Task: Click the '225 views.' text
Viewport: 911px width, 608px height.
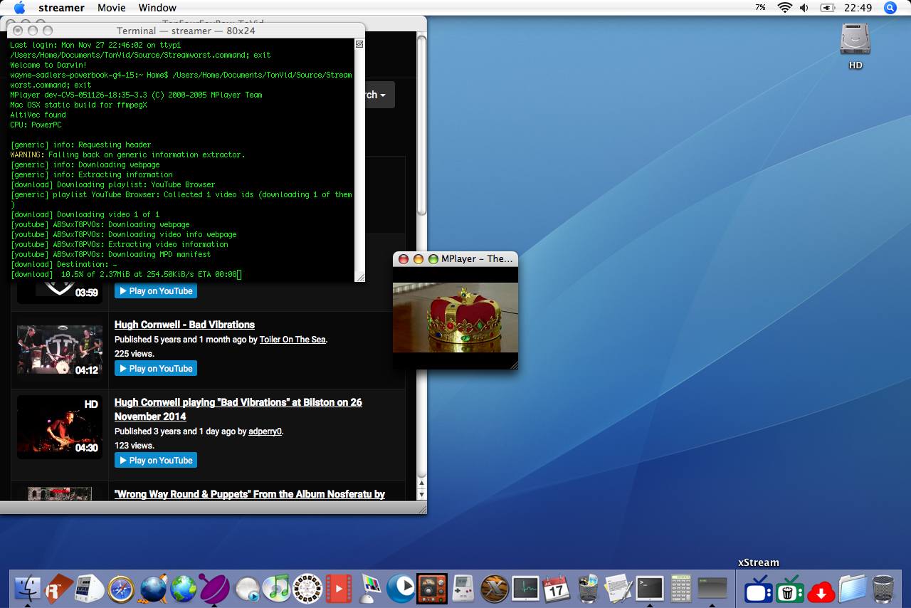Action: pos(135,354)
